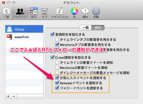Toggle 音通知を有効化する checkbox
Image resolution: width=143 pixels, height=104 pixels.
(x=52, y=34)
